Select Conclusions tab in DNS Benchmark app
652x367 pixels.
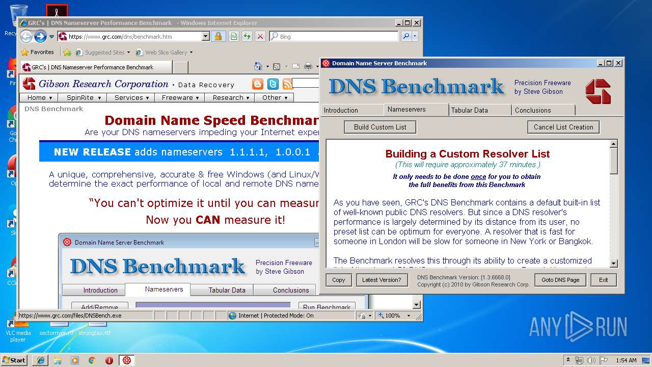(544, 110)
